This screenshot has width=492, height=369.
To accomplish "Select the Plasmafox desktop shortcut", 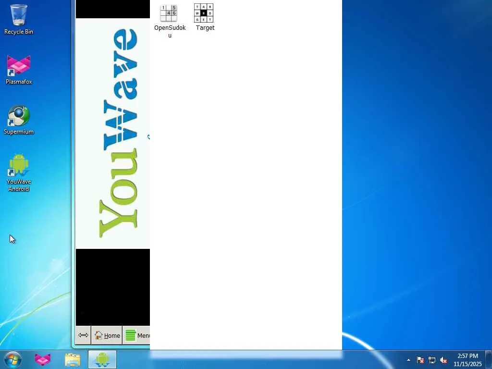I will tap(19, 70).
